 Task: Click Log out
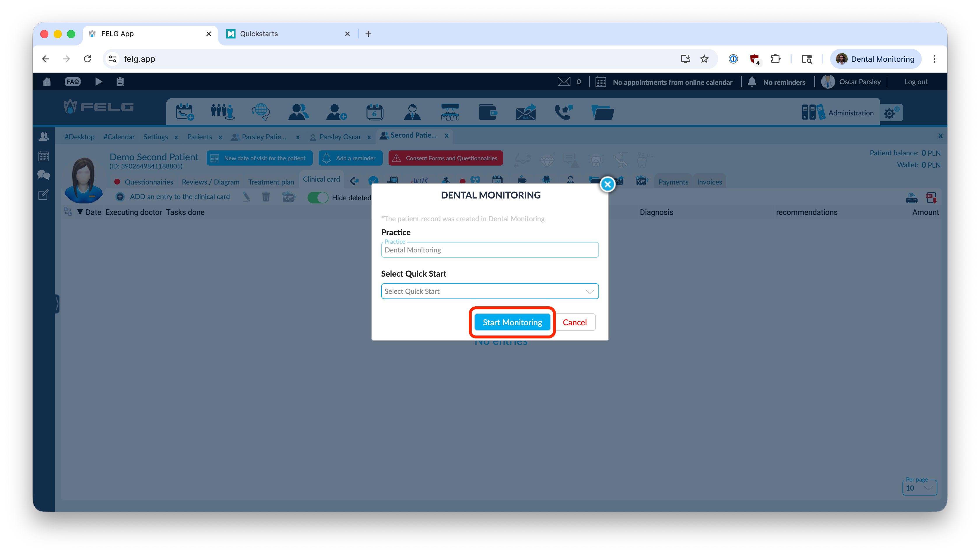(x=916, y=82)
